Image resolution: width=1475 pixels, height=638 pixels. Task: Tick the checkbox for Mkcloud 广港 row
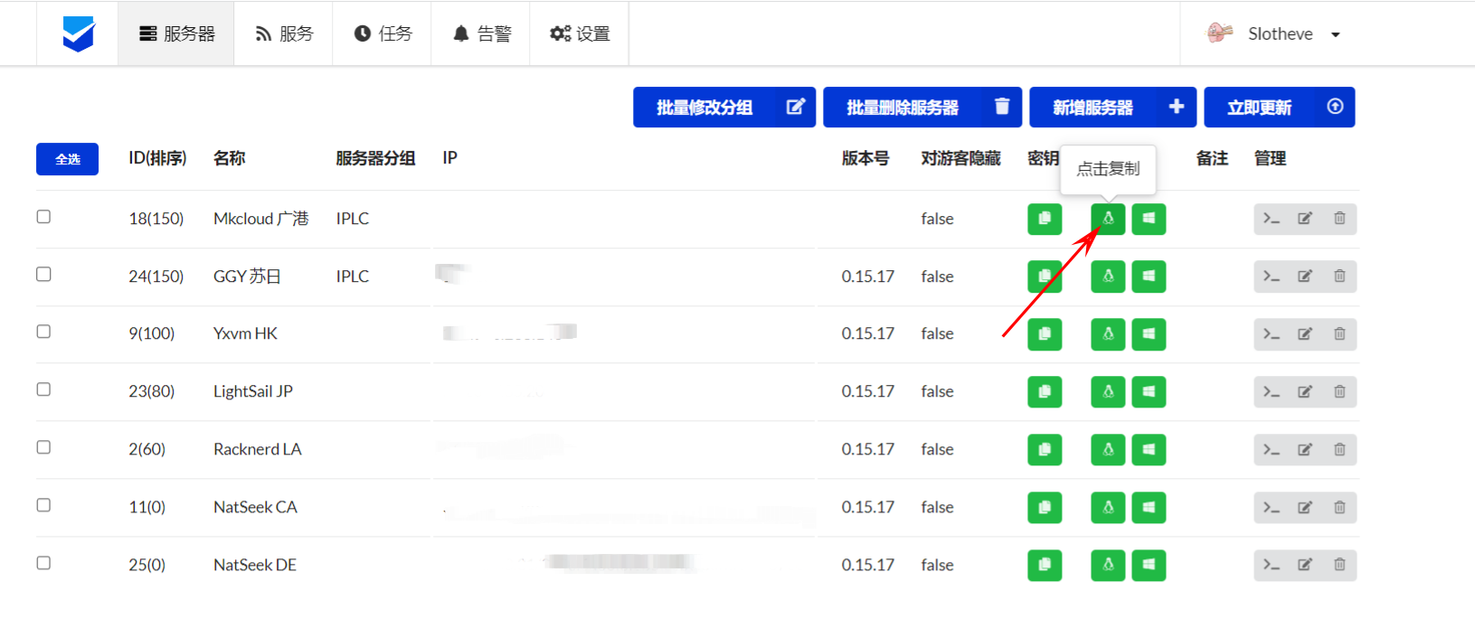(x=43, y=217)
